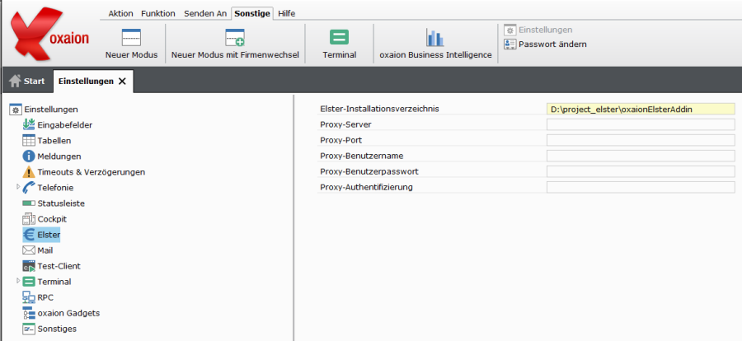Image resolution: width=742 pixels, height=341 pixels.
Task: Expand the Terminal tree node arrow
Action: pyautogui.click(x=18, y=281)
